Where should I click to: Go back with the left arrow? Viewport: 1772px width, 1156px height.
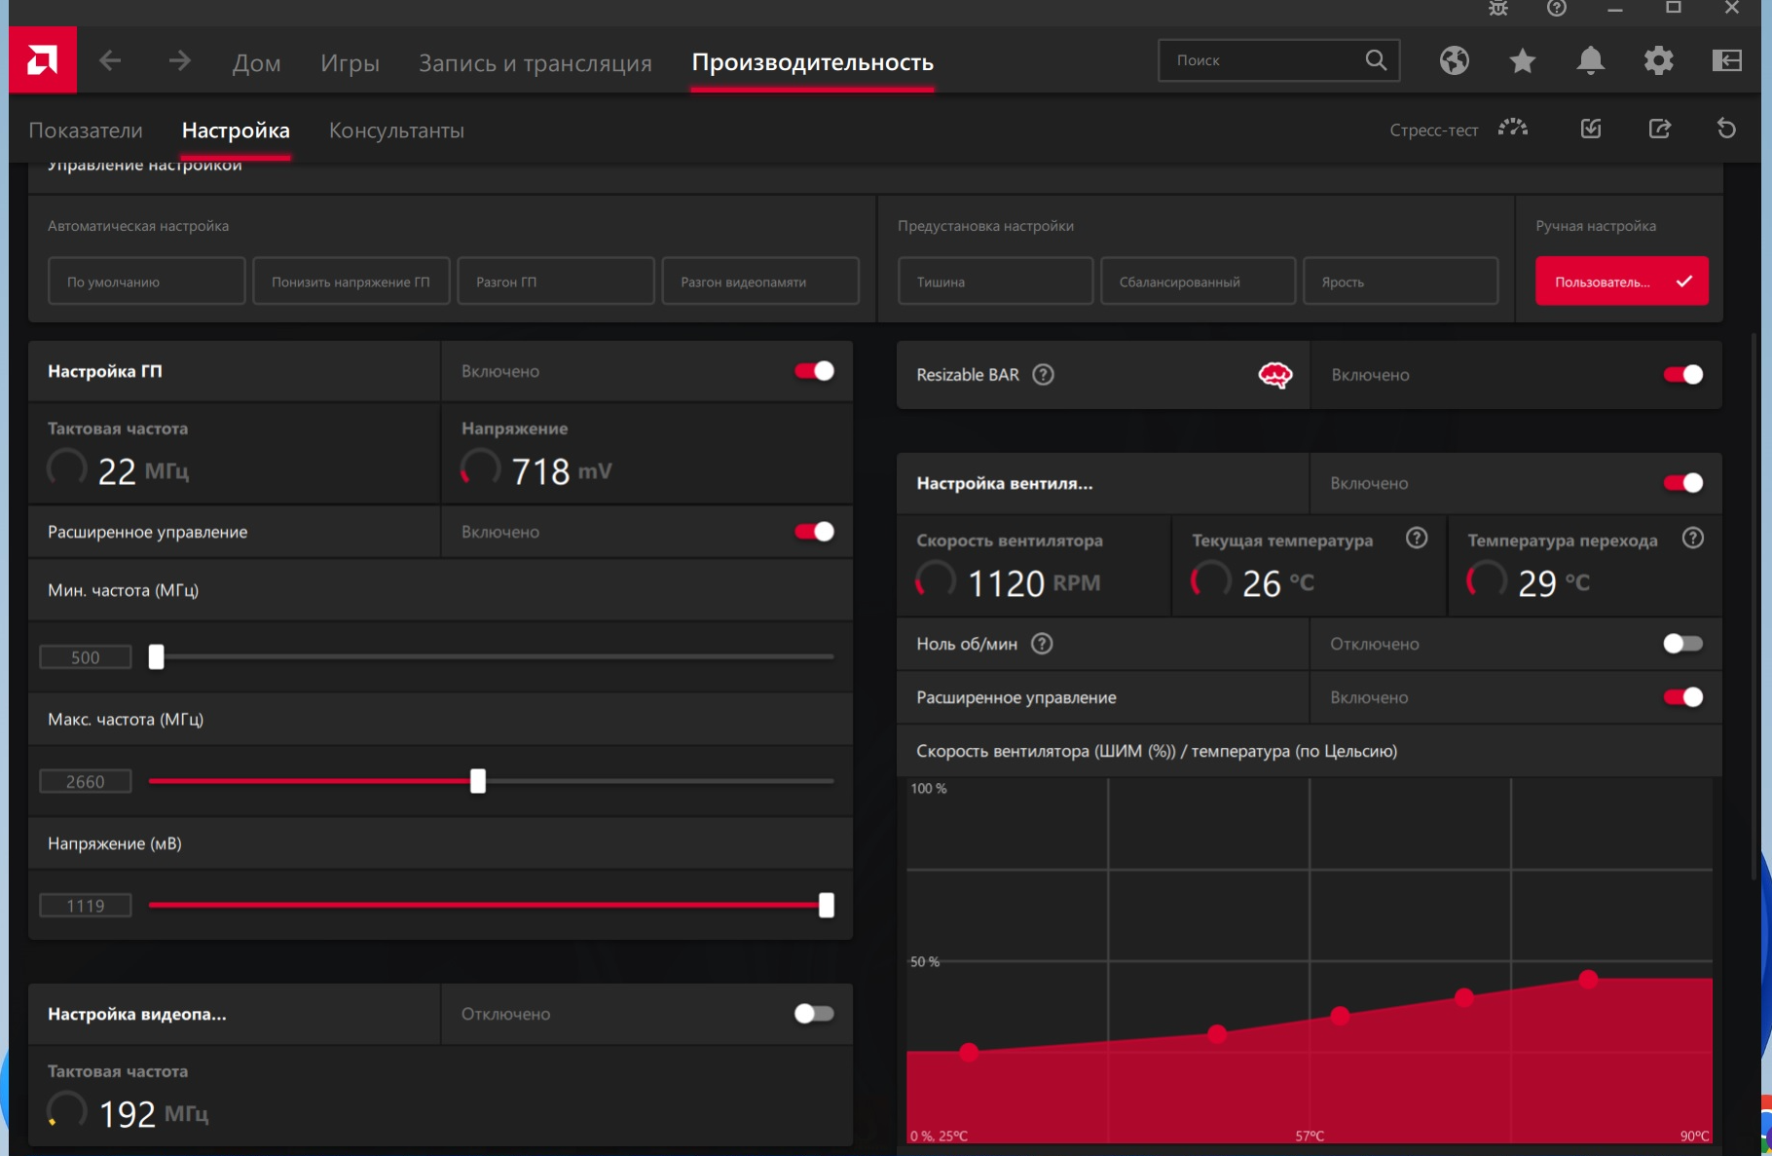(x=110, y=61)
